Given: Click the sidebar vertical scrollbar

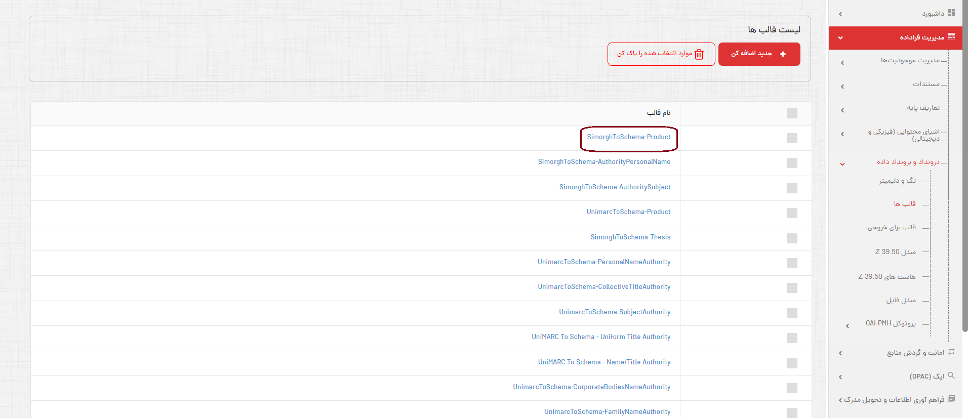Looking at the screenshot, I should pyautogui.click(x=965, y=167).
